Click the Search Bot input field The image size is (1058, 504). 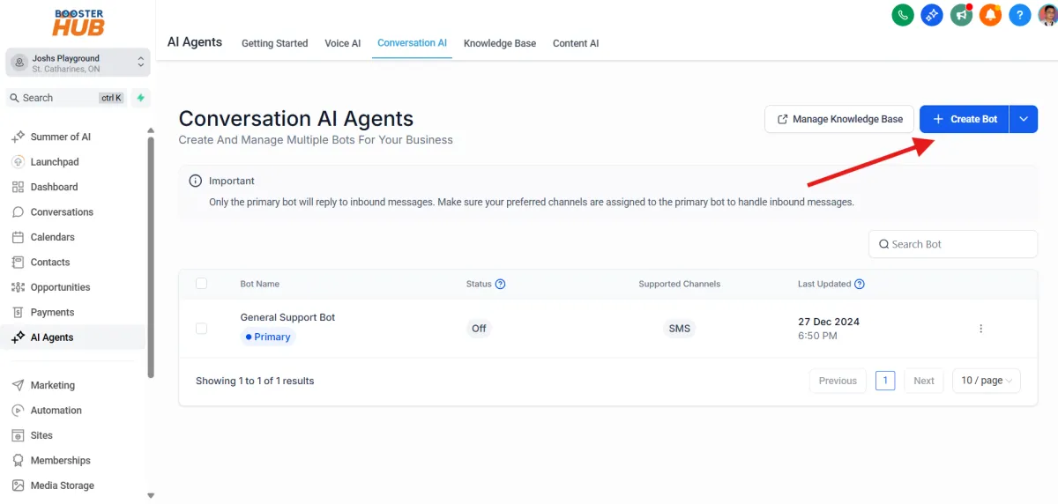pyautogui.click(x=953, y=244)
